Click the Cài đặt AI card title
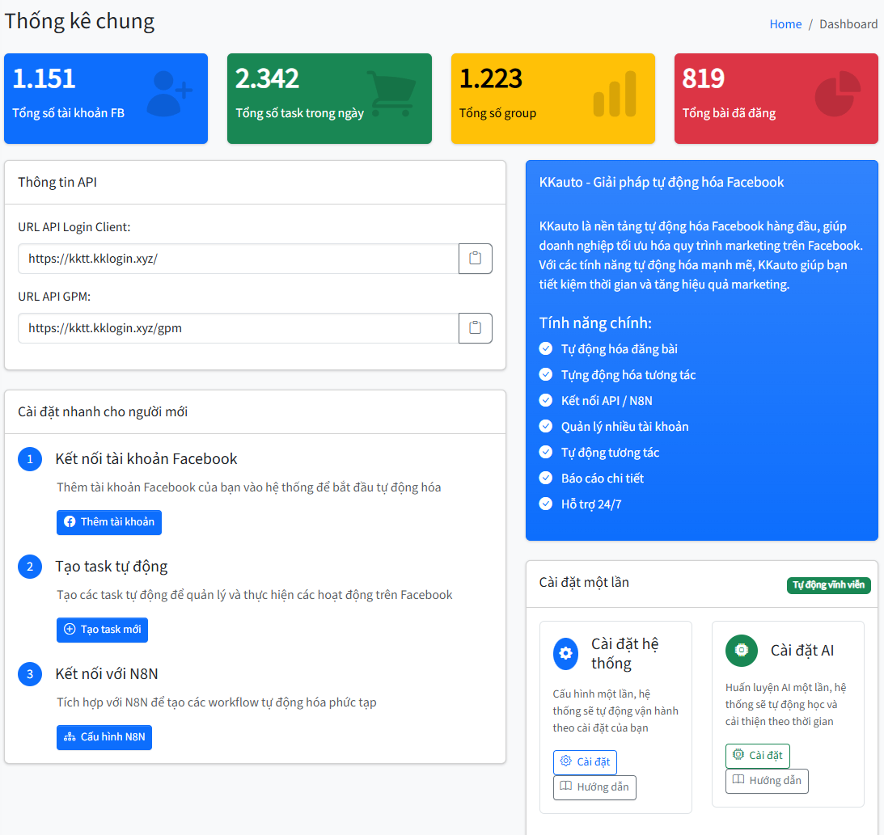This screenshot has height=835, width=884. [802, 651]
